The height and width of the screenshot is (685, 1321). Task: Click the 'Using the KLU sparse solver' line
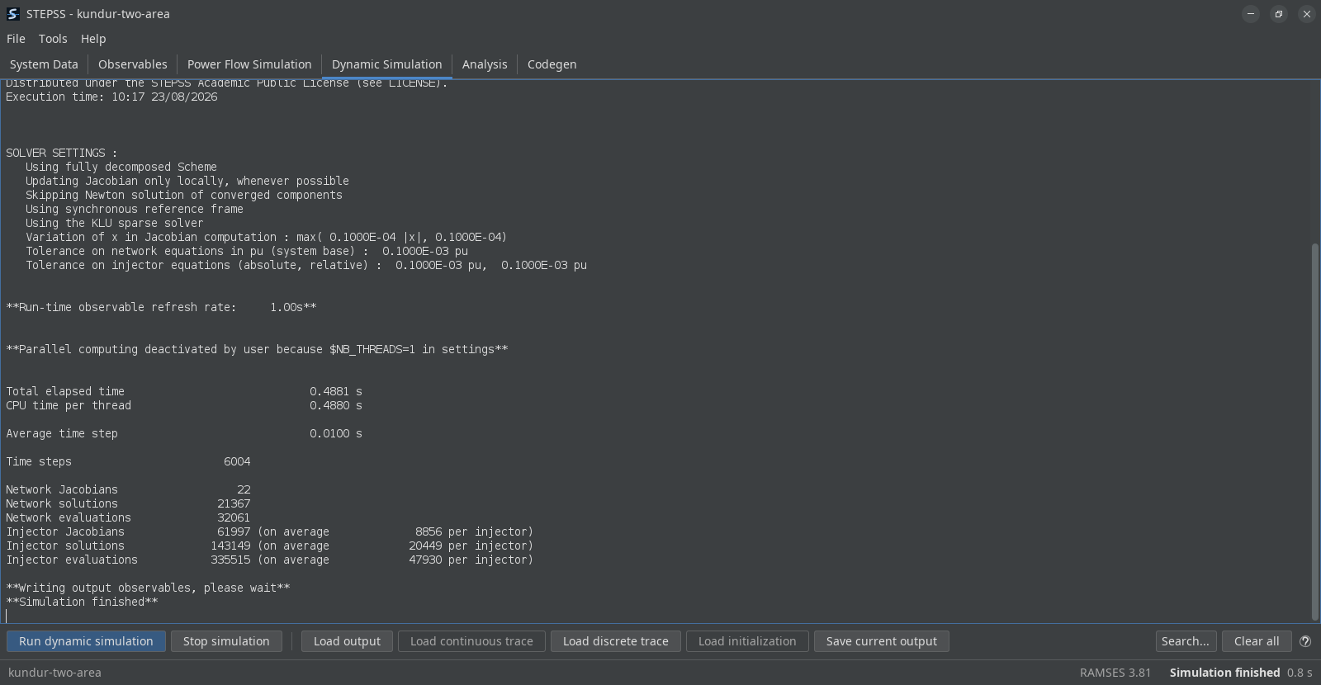(114, 223)
